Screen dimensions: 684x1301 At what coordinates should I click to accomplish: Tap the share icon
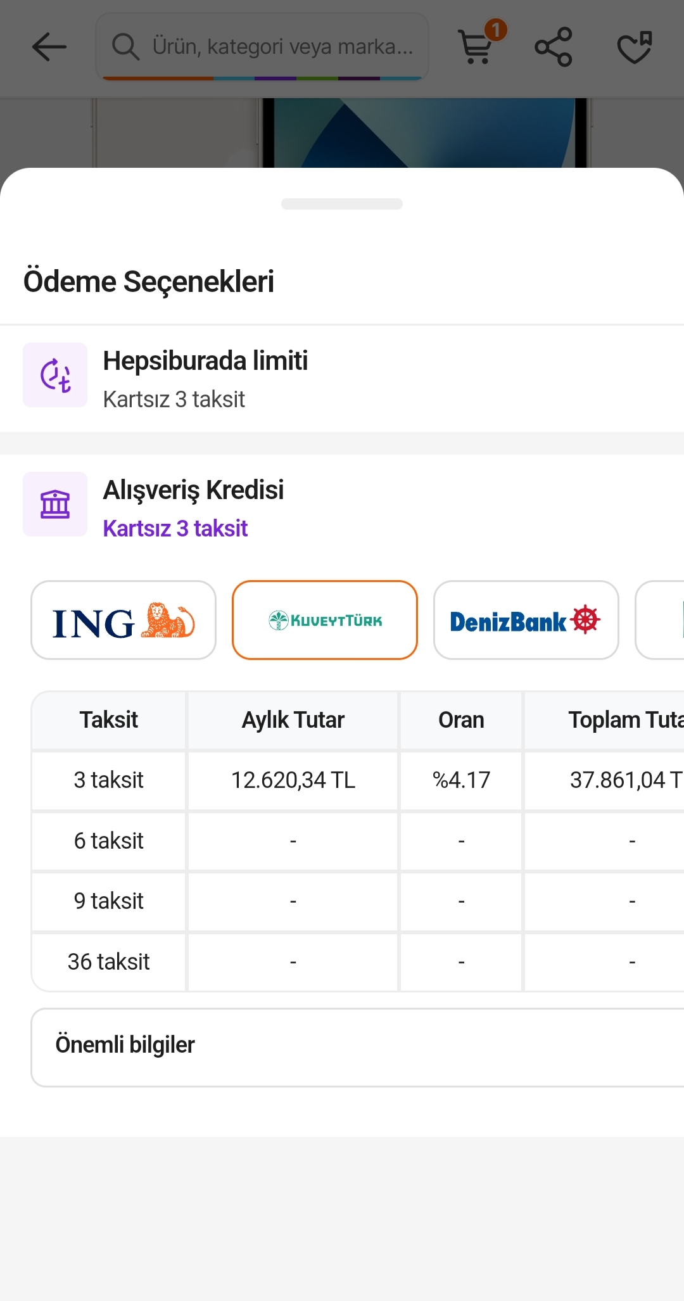click(553, 47)
